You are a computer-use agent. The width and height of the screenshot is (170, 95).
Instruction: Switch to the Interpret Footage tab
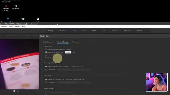coord(63,42)
